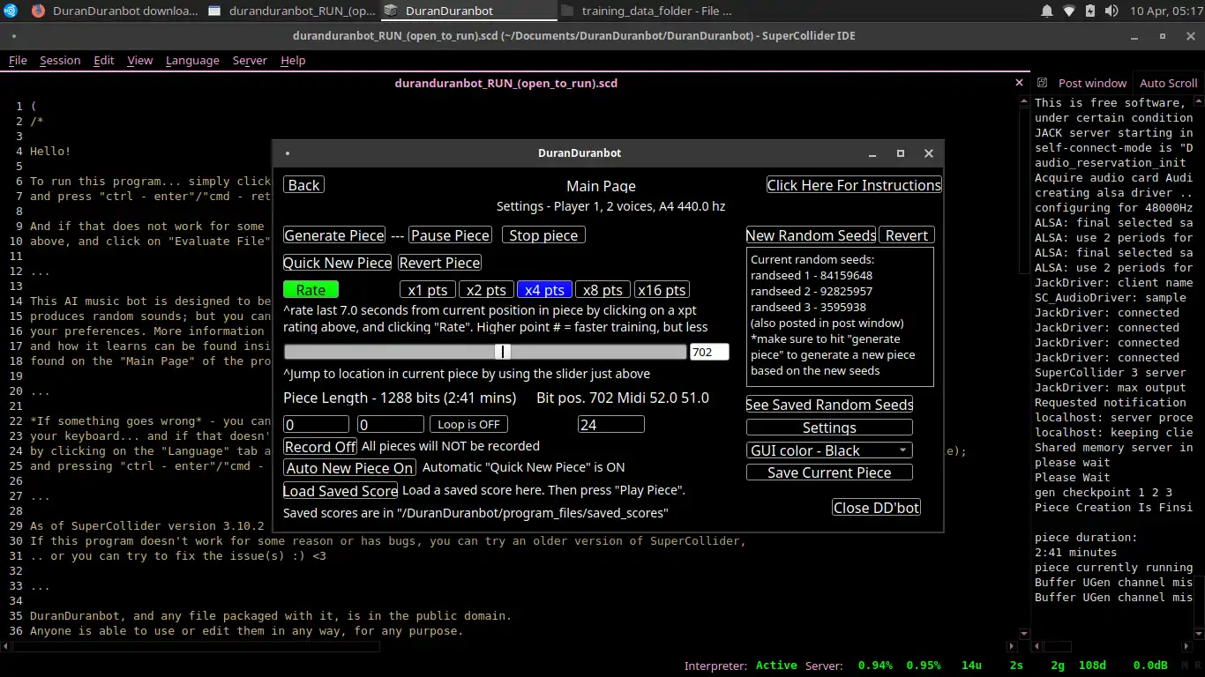Click the Load Saved Score button
1205x677 pixels.
tap(340, 491)
